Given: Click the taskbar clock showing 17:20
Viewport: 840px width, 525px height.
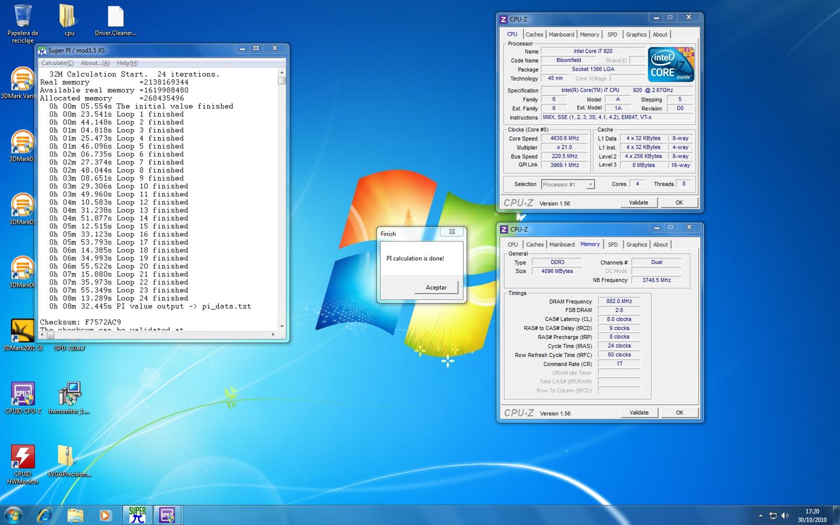Looking at the screenshot, I should tap(812, 516).
